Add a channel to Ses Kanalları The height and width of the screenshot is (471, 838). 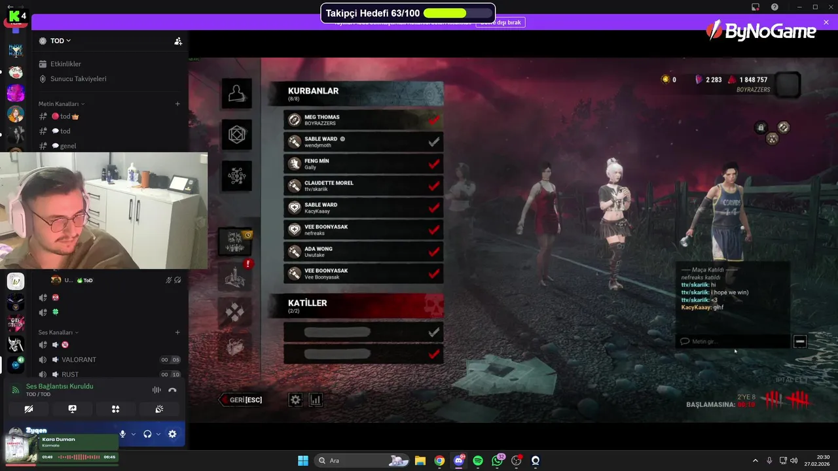(x=177, y=332)
